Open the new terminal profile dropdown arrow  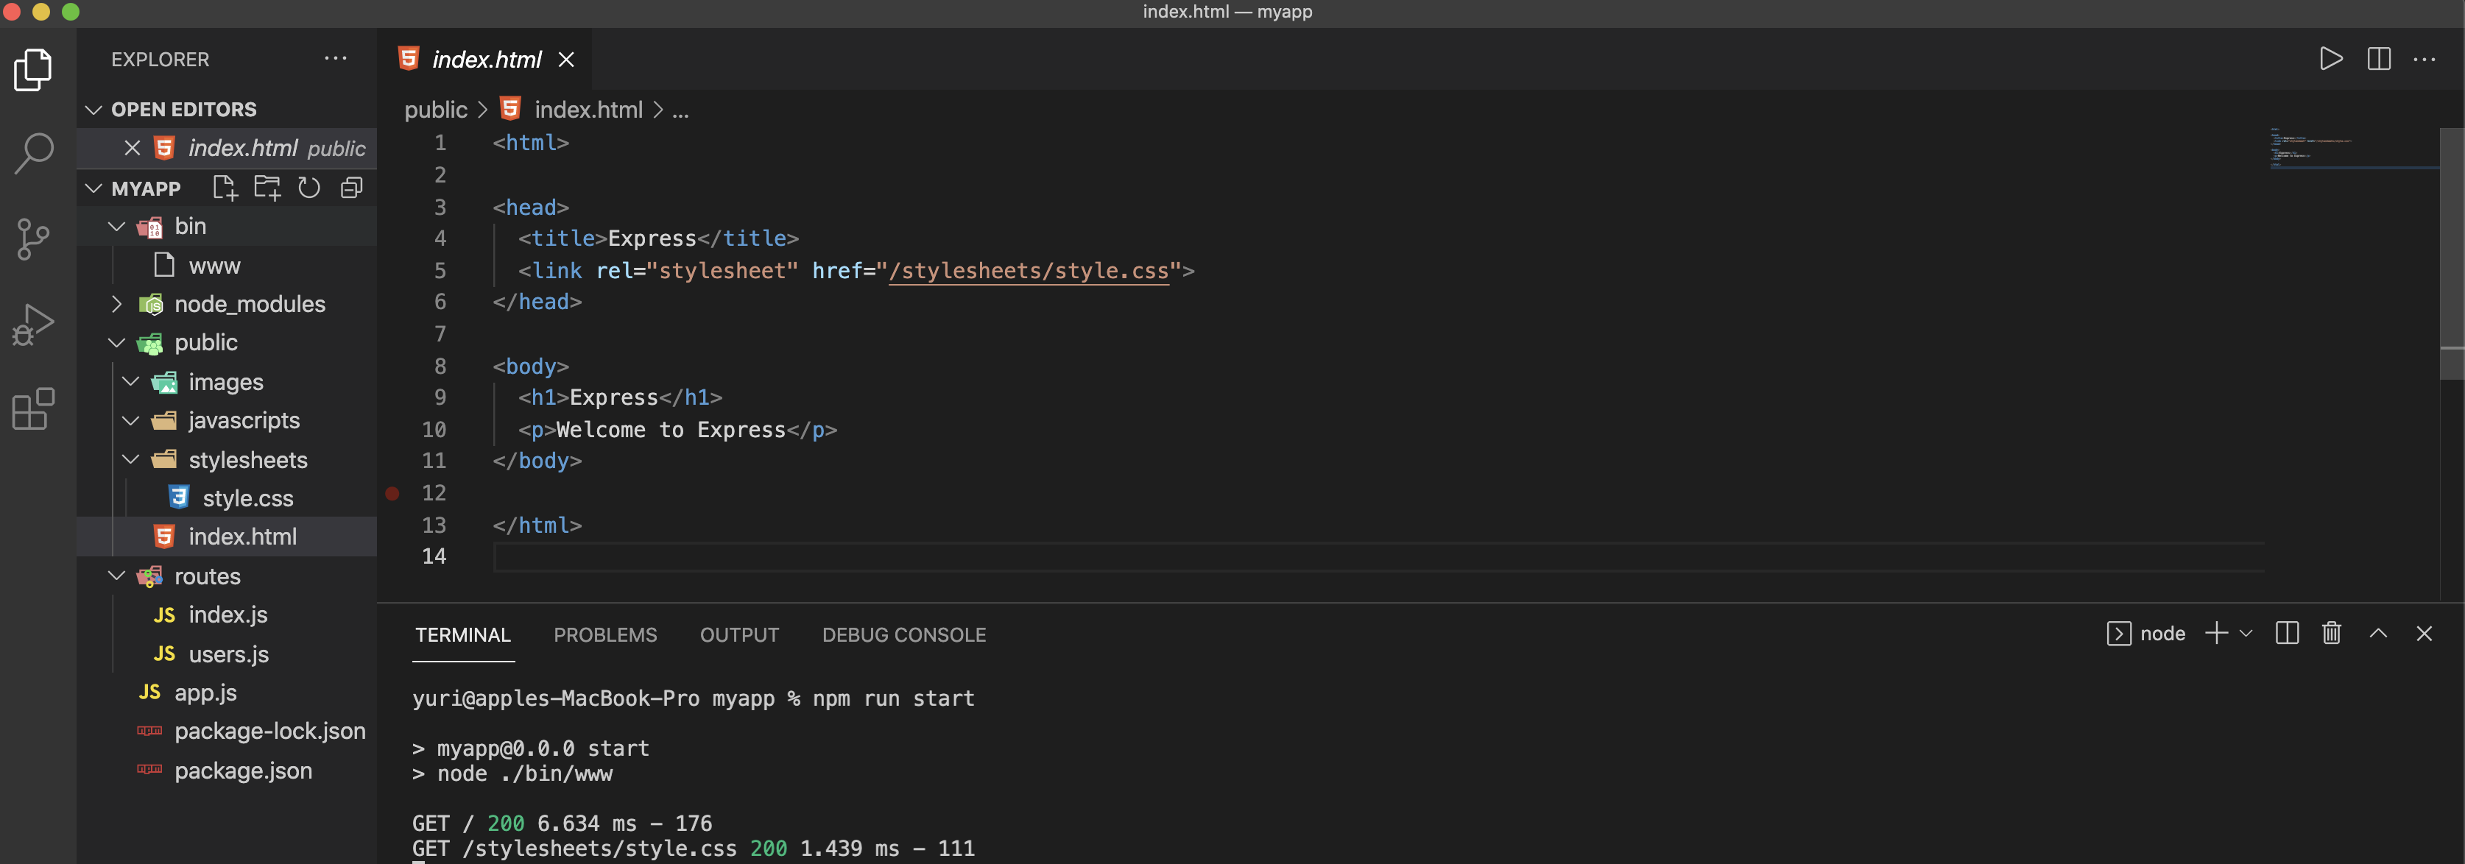(x=2246, y=634)
